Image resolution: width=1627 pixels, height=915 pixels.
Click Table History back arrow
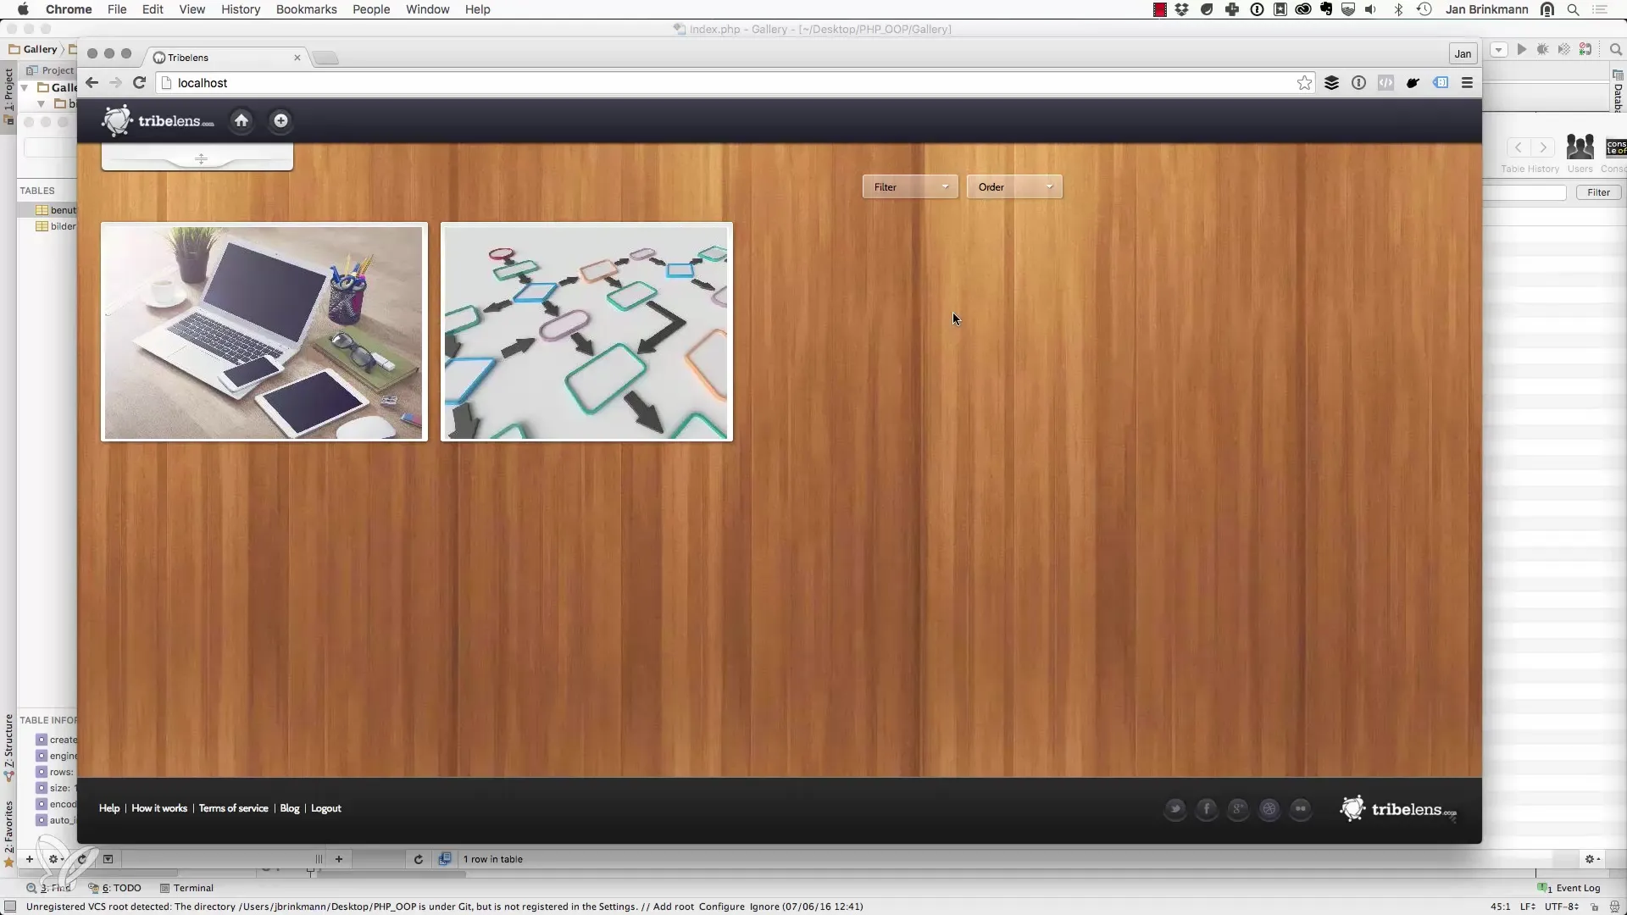pos(1519,147)
